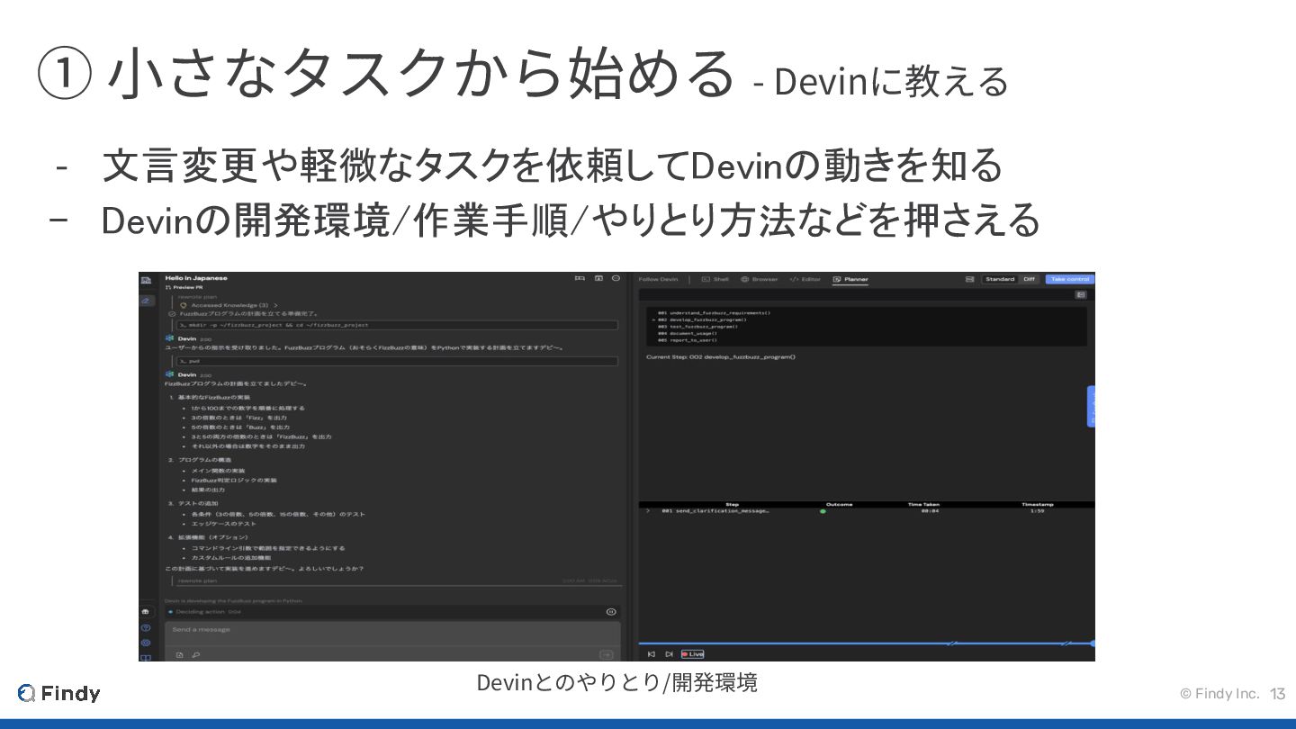Open the settings gear icon in the sidebar
The width and height of the screenshot is (1296, 729).
(146, 643)
